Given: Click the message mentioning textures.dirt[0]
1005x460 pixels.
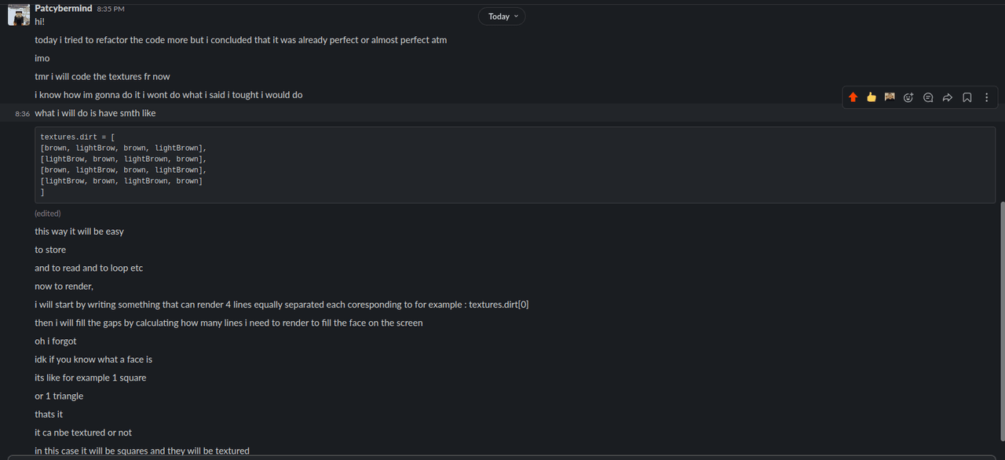Looking at the screenshot, I should click(281, 305).
